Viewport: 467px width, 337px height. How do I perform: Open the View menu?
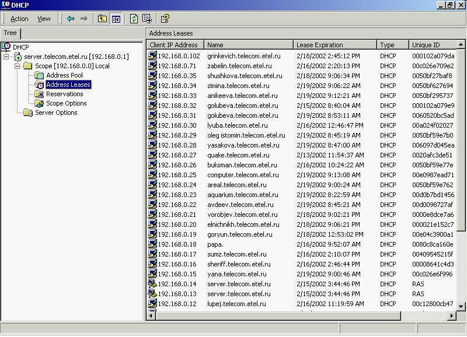tap(44, 19)
